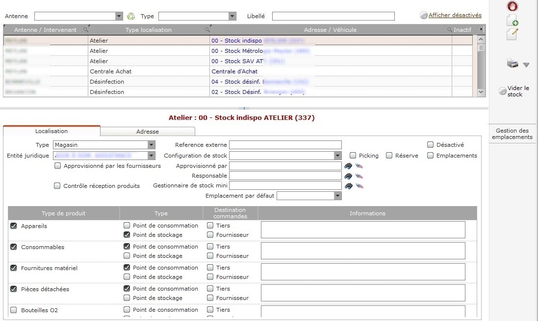Click Afficher désactivés link
This screenshot has height=321, width=538.
click(x=455, y=15)
